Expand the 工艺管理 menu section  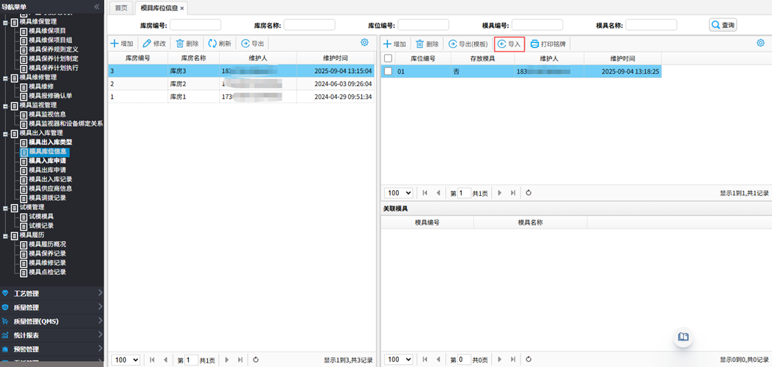pyautogui.click(x=52, y=293)
